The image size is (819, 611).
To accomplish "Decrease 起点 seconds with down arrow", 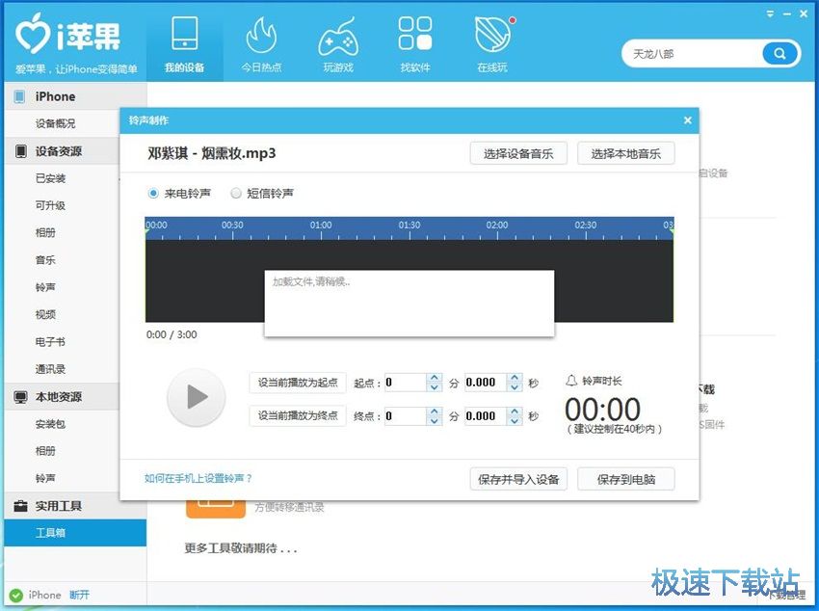I will [515, 387].
